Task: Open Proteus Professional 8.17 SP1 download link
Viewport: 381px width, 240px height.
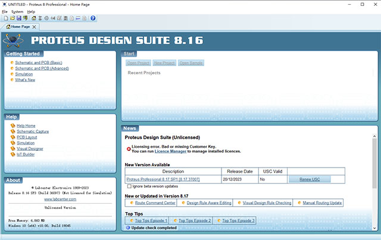Action: (163, 179)
